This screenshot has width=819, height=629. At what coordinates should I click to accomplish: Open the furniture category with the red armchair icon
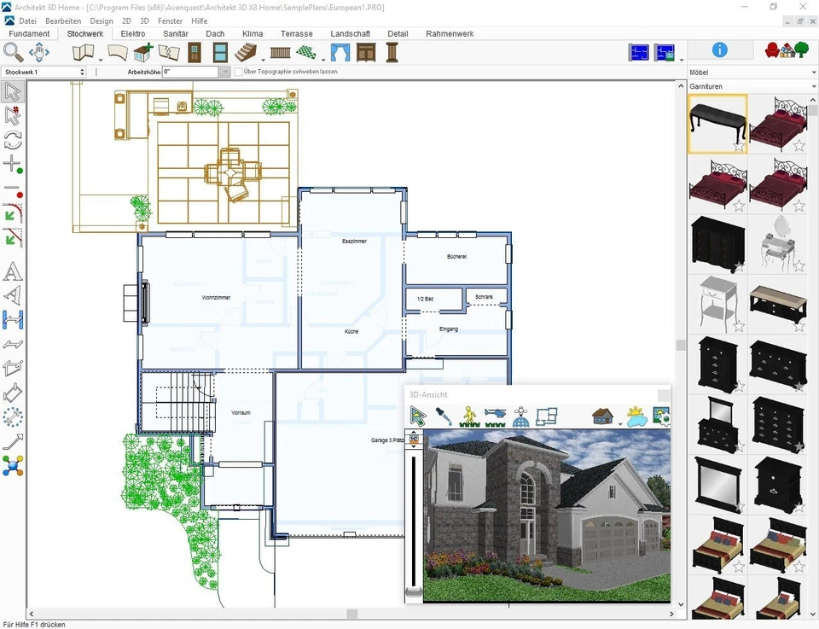[772, 50]
